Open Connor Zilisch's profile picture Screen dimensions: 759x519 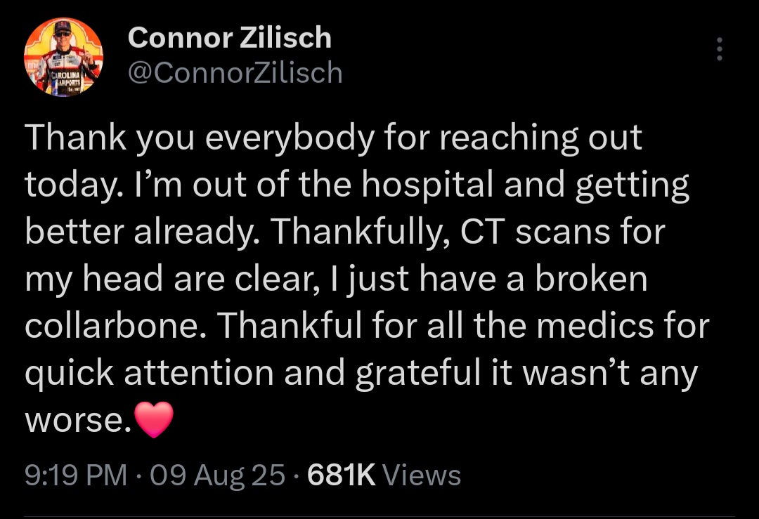64,57
